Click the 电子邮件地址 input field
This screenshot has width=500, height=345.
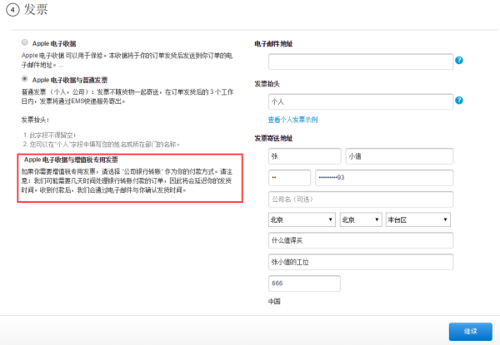click(x=361, y=62)
